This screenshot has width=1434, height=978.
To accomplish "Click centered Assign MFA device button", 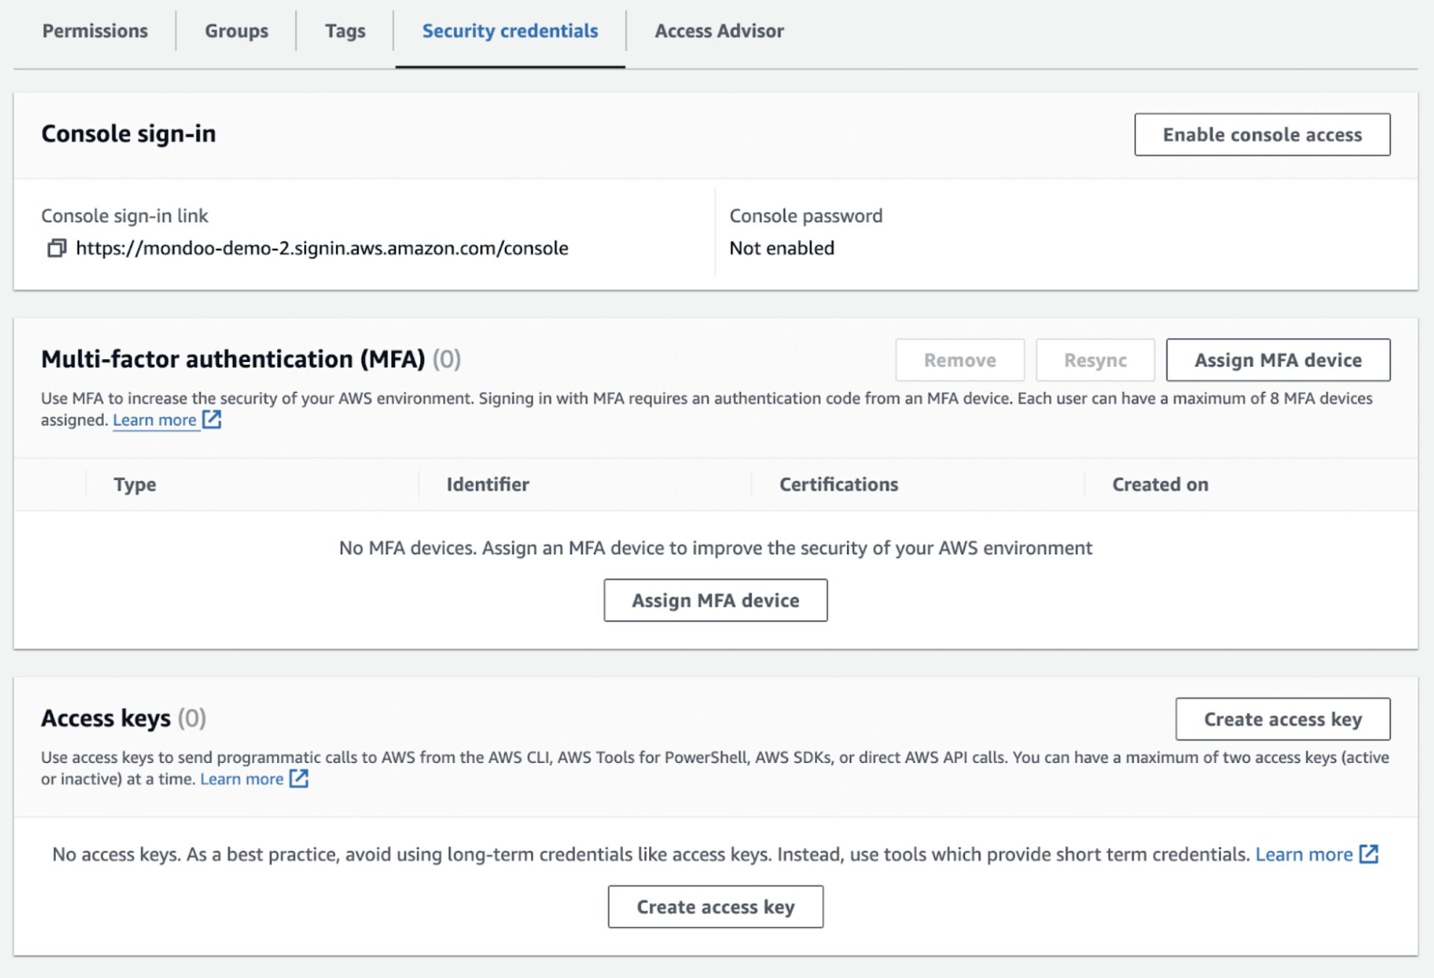I will coord(715,600).
